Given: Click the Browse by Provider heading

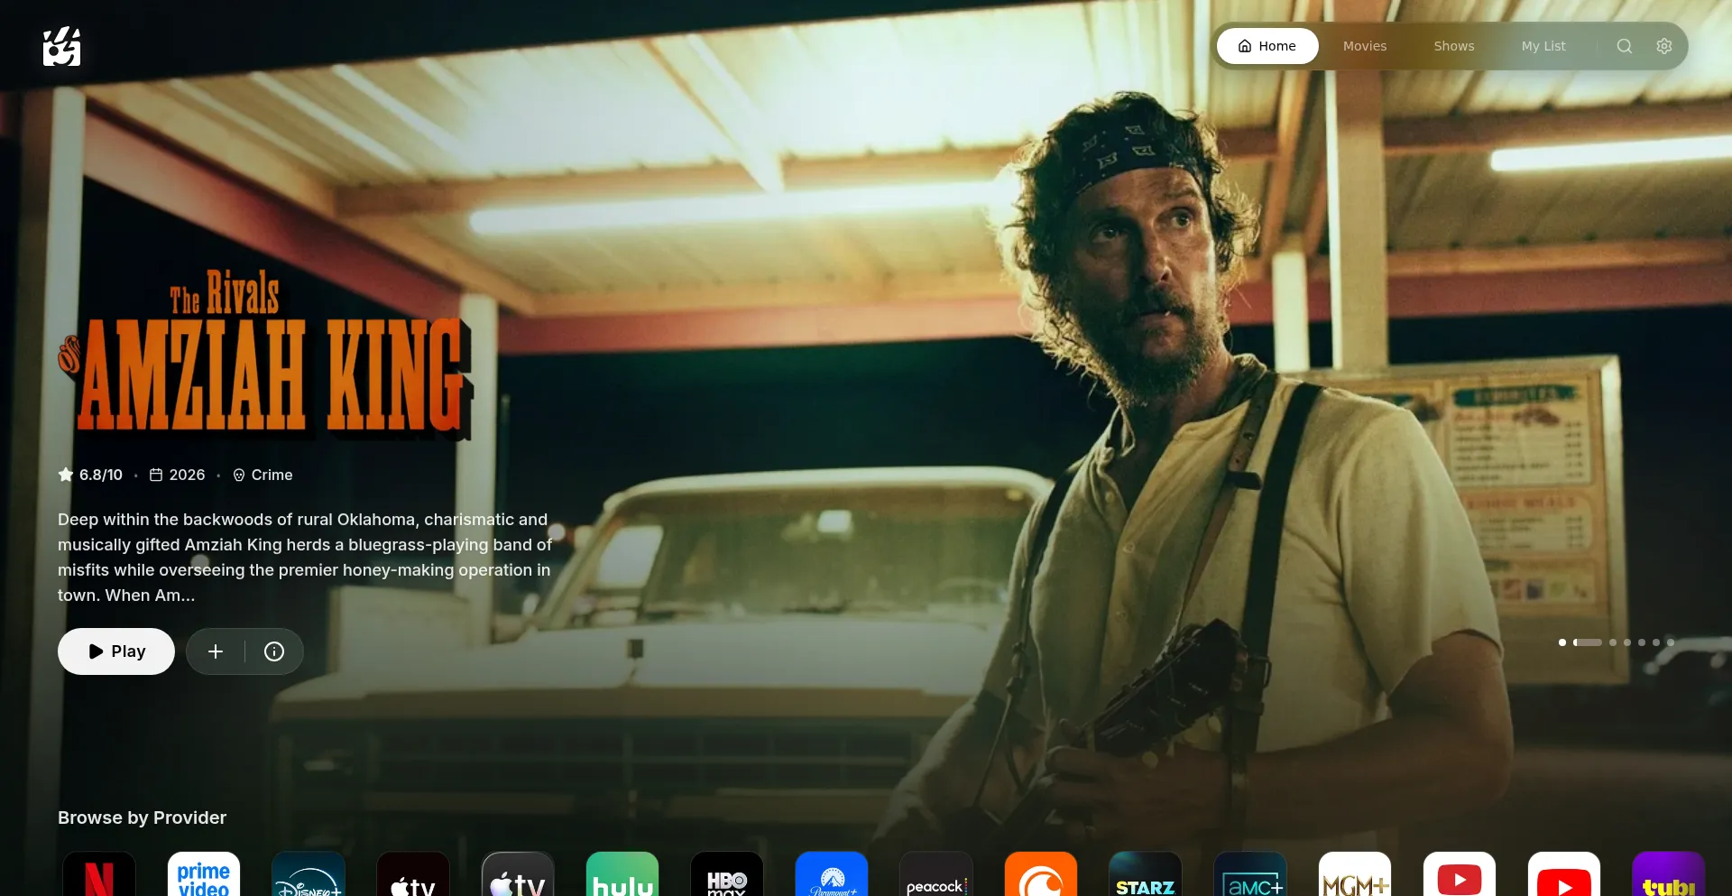Looking at the screenshot, I should coord(143,817).
